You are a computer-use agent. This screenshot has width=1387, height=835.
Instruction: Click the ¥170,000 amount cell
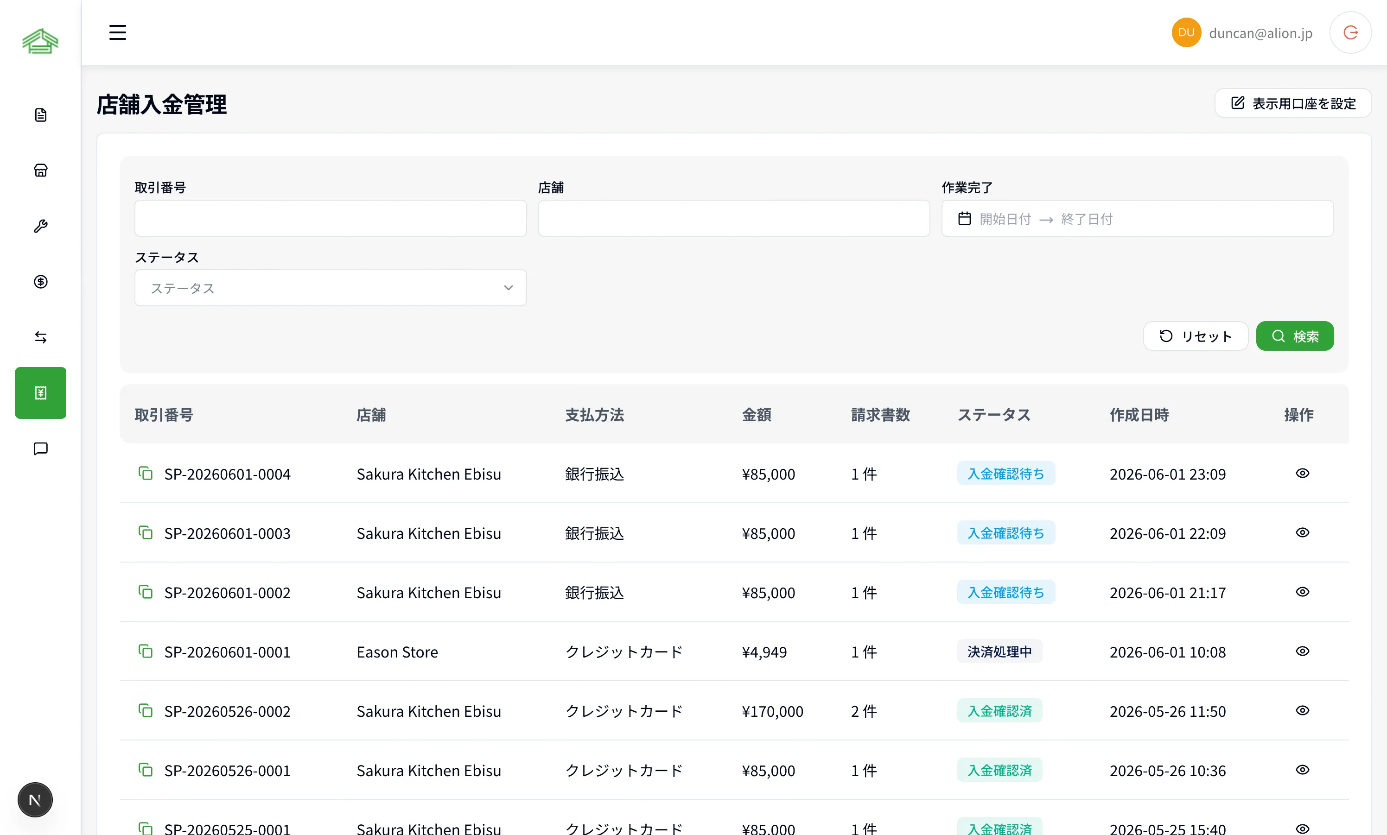pyautogui.click(x=772, y=711)
